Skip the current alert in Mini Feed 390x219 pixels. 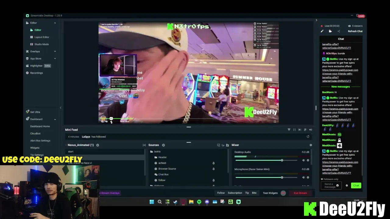300,130
